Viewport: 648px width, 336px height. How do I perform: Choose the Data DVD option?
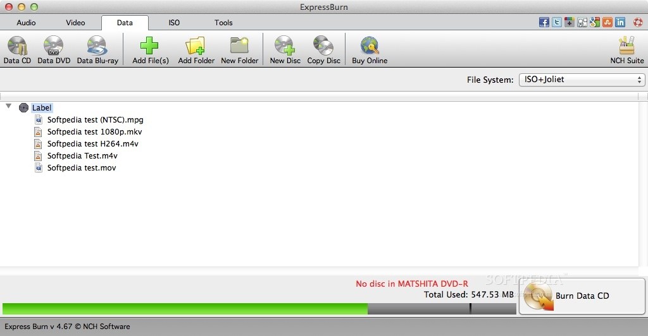54,50
